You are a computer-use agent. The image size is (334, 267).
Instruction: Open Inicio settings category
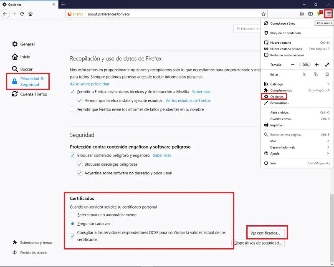[x=21, y=57]
